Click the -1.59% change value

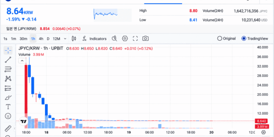tap(13, 19)
